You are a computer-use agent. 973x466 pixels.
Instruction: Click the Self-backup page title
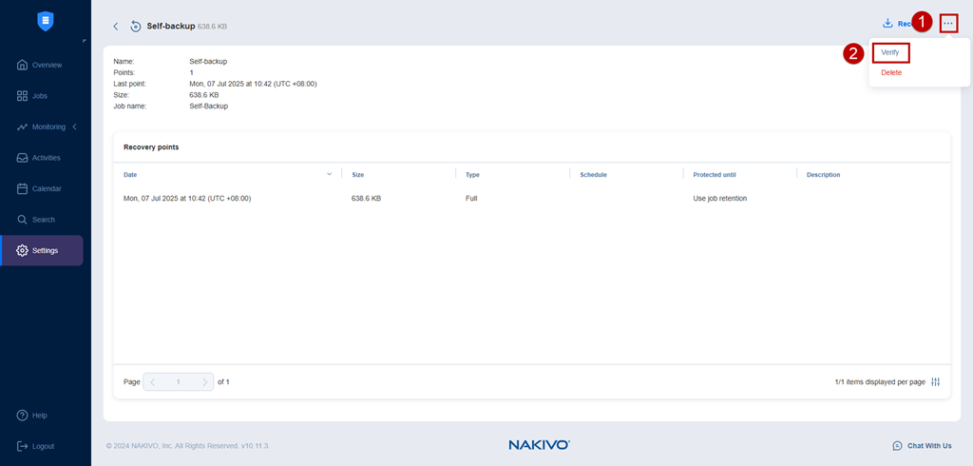[171, 26]
